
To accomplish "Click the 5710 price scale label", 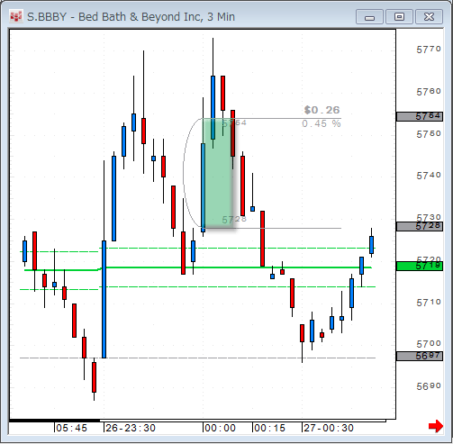I will point(429,303).
